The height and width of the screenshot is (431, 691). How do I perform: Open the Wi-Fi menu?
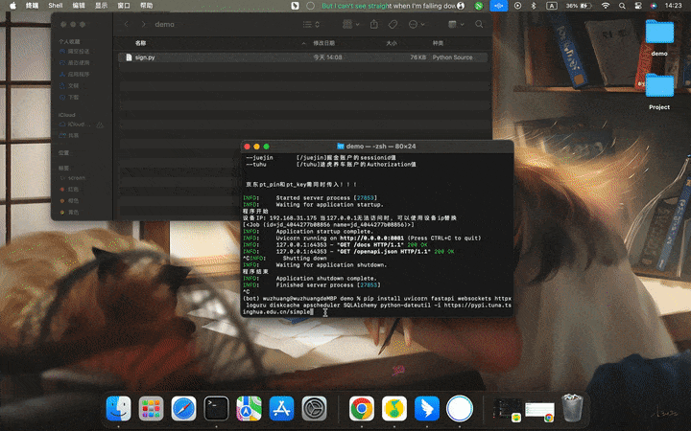coord(606,6)
